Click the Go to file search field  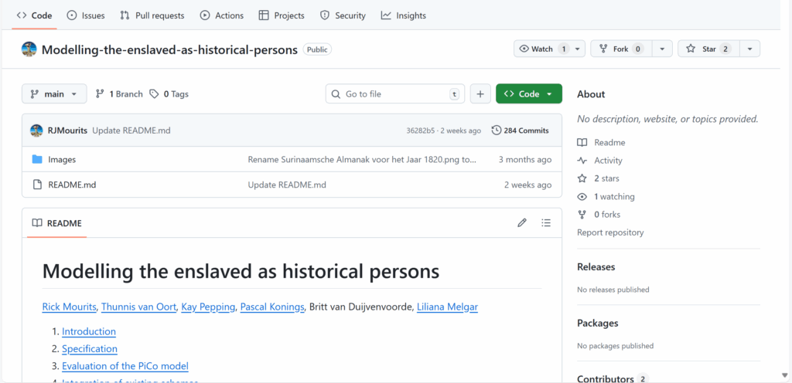point(394,94)
